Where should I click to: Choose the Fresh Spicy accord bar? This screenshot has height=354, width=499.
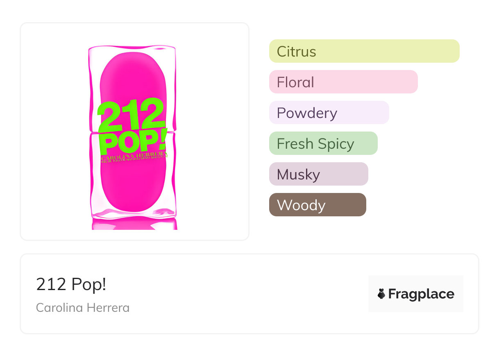coord(323,143)
